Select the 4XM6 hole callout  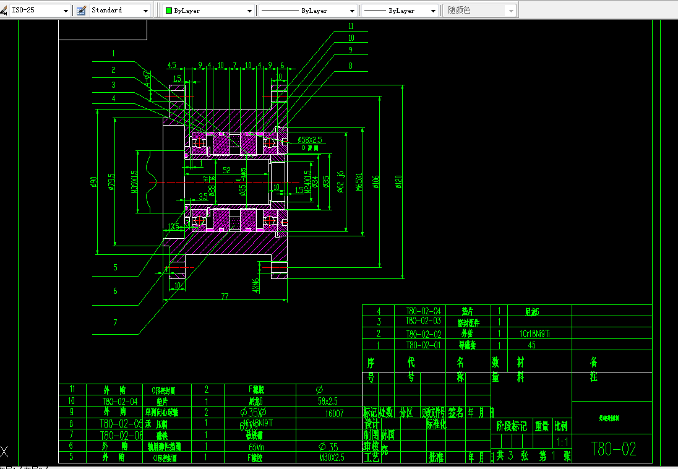[255, 286]
